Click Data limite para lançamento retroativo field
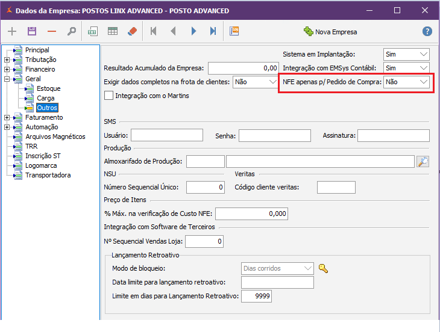Image resolution: width=440 pixels, height=332 pixels. [x=277, y=282]
